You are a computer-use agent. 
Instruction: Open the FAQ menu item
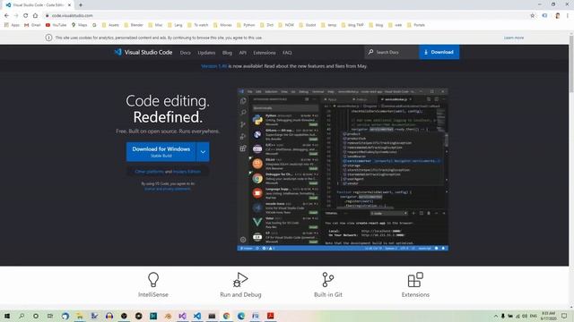pos(287,53)
